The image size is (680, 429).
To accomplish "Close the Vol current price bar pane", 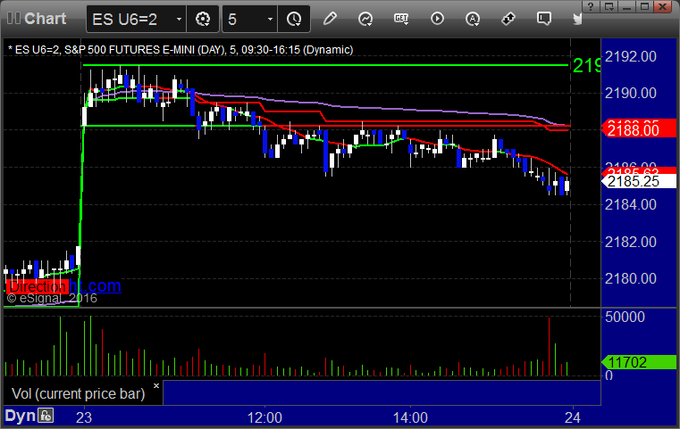I will click(156, 385).
